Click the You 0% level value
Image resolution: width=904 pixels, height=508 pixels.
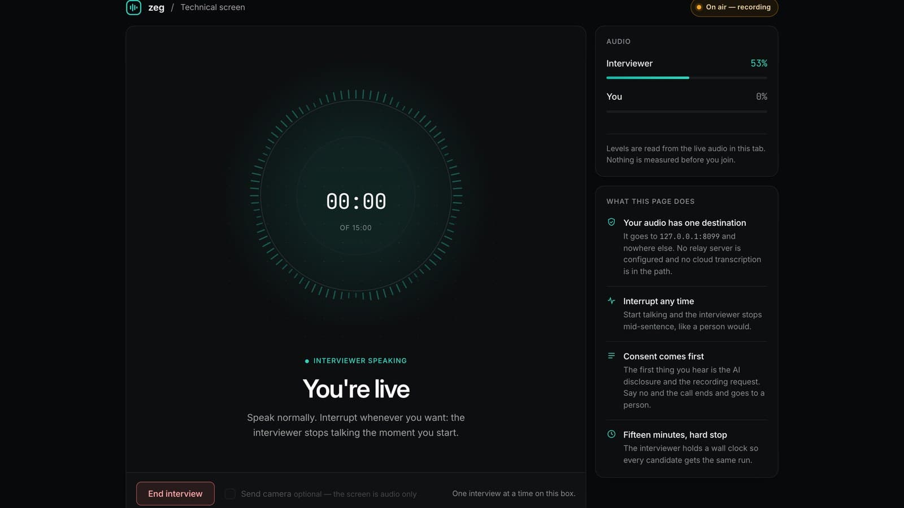762,97
